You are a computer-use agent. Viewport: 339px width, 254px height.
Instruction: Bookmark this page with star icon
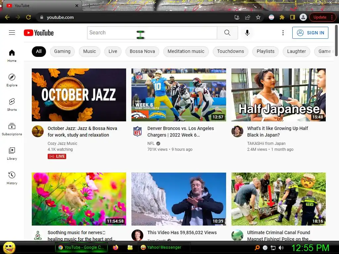pyautogui.click(x=258, y=17)
